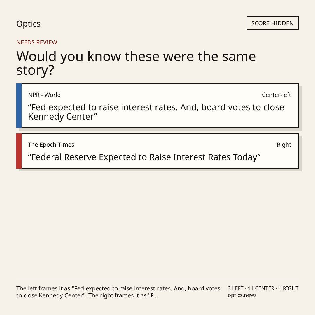315x315 pixels.
Task: Click the NPR - World source name
Action: (x=44, y=95)
